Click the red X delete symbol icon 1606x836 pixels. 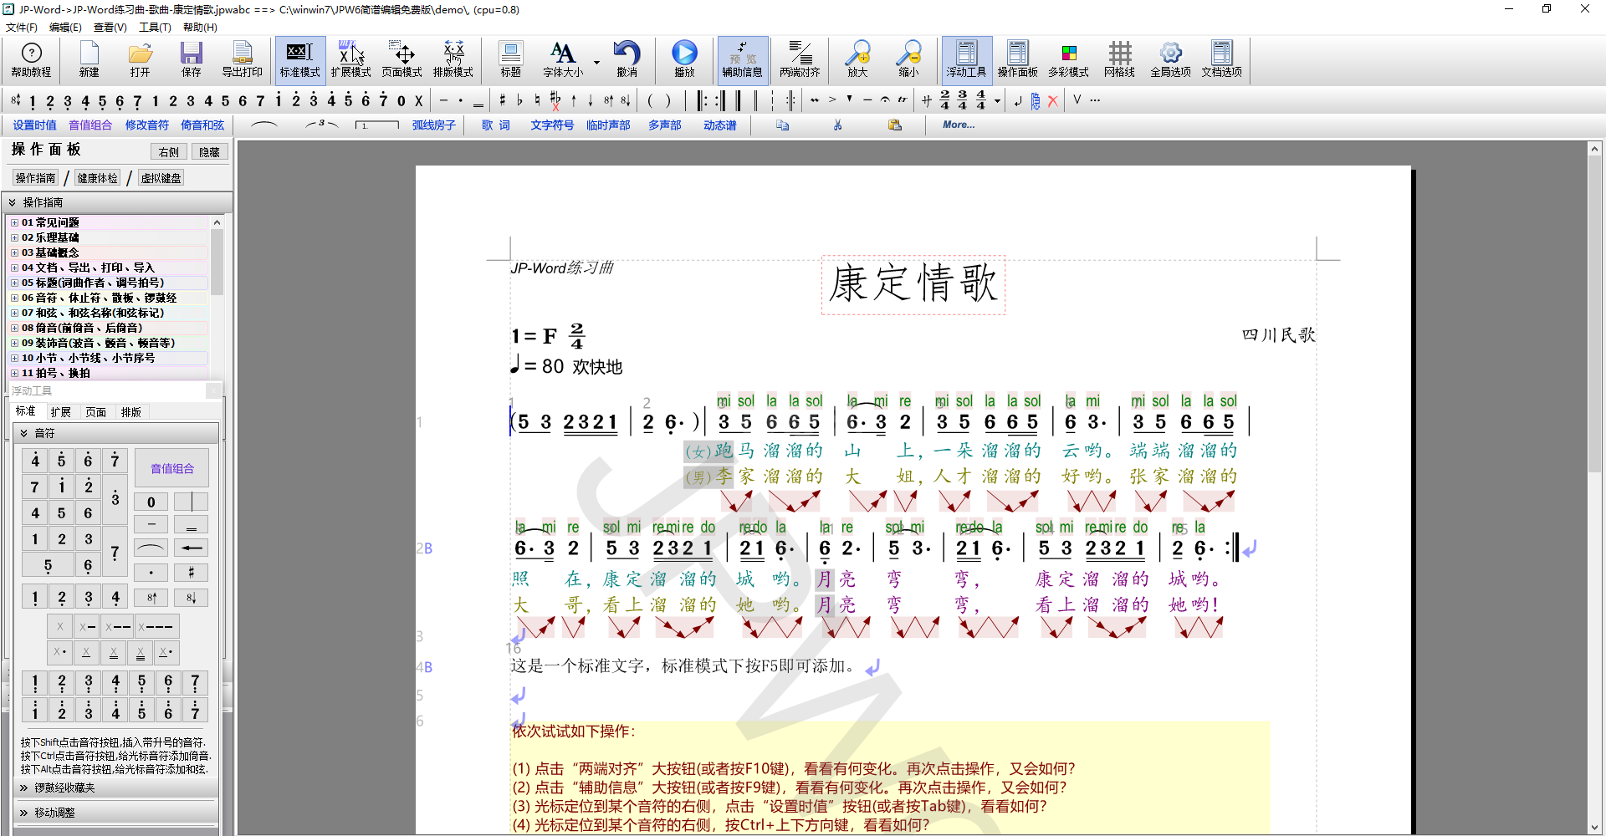pyautogui.click(x=1053, y=100)
